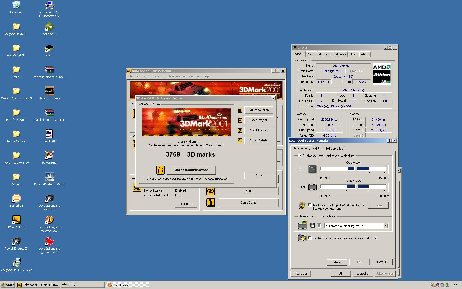The height and width of the screenshot is (289, 462).
Task: Click the Save Project floppy icon
Action: tap(240, 120)
